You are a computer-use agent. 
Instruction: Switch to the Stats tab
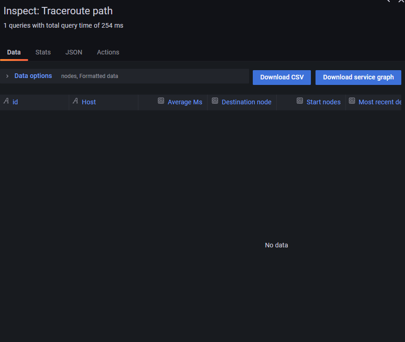click(43, 52)
